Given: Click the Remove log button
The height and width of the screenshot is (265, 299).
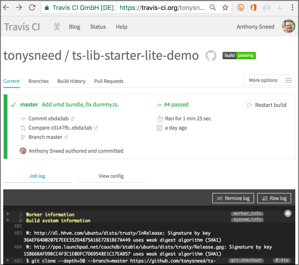Looking at the screenshot, I should (233, 198).
